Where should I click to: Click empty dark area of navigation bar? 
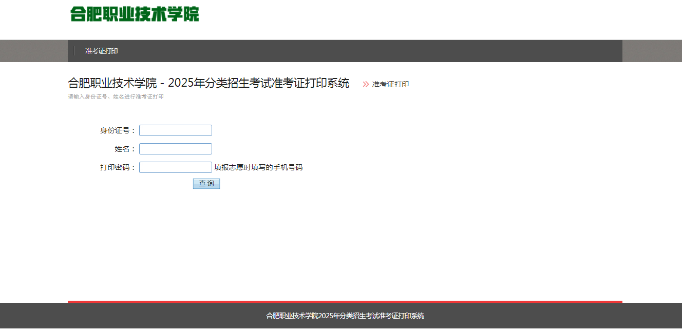(359, 51)
